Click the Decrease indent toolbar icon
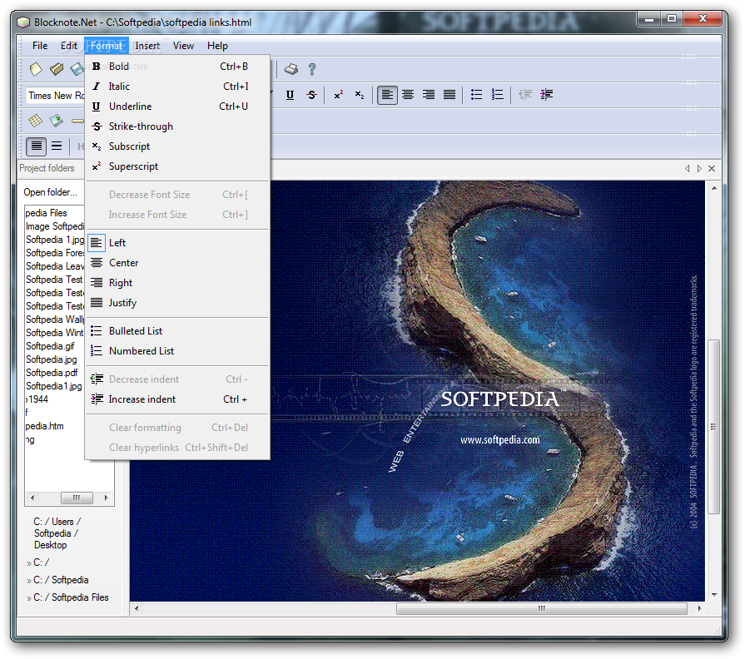Viewport: 745px width, 659px height. [525, 95]
